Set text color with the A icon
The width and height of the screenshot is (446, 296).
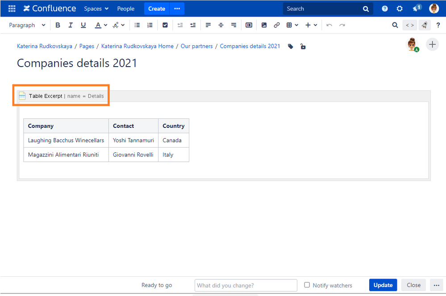click(98, 25)
